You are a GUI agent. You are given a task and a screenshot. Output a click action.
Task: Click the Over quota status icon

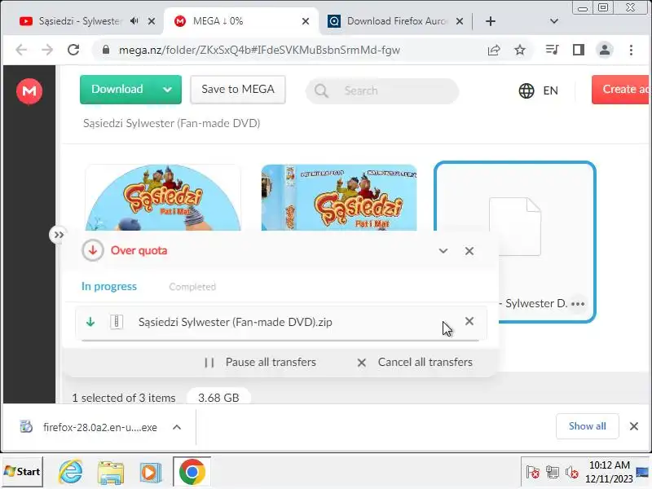[93, 251]
